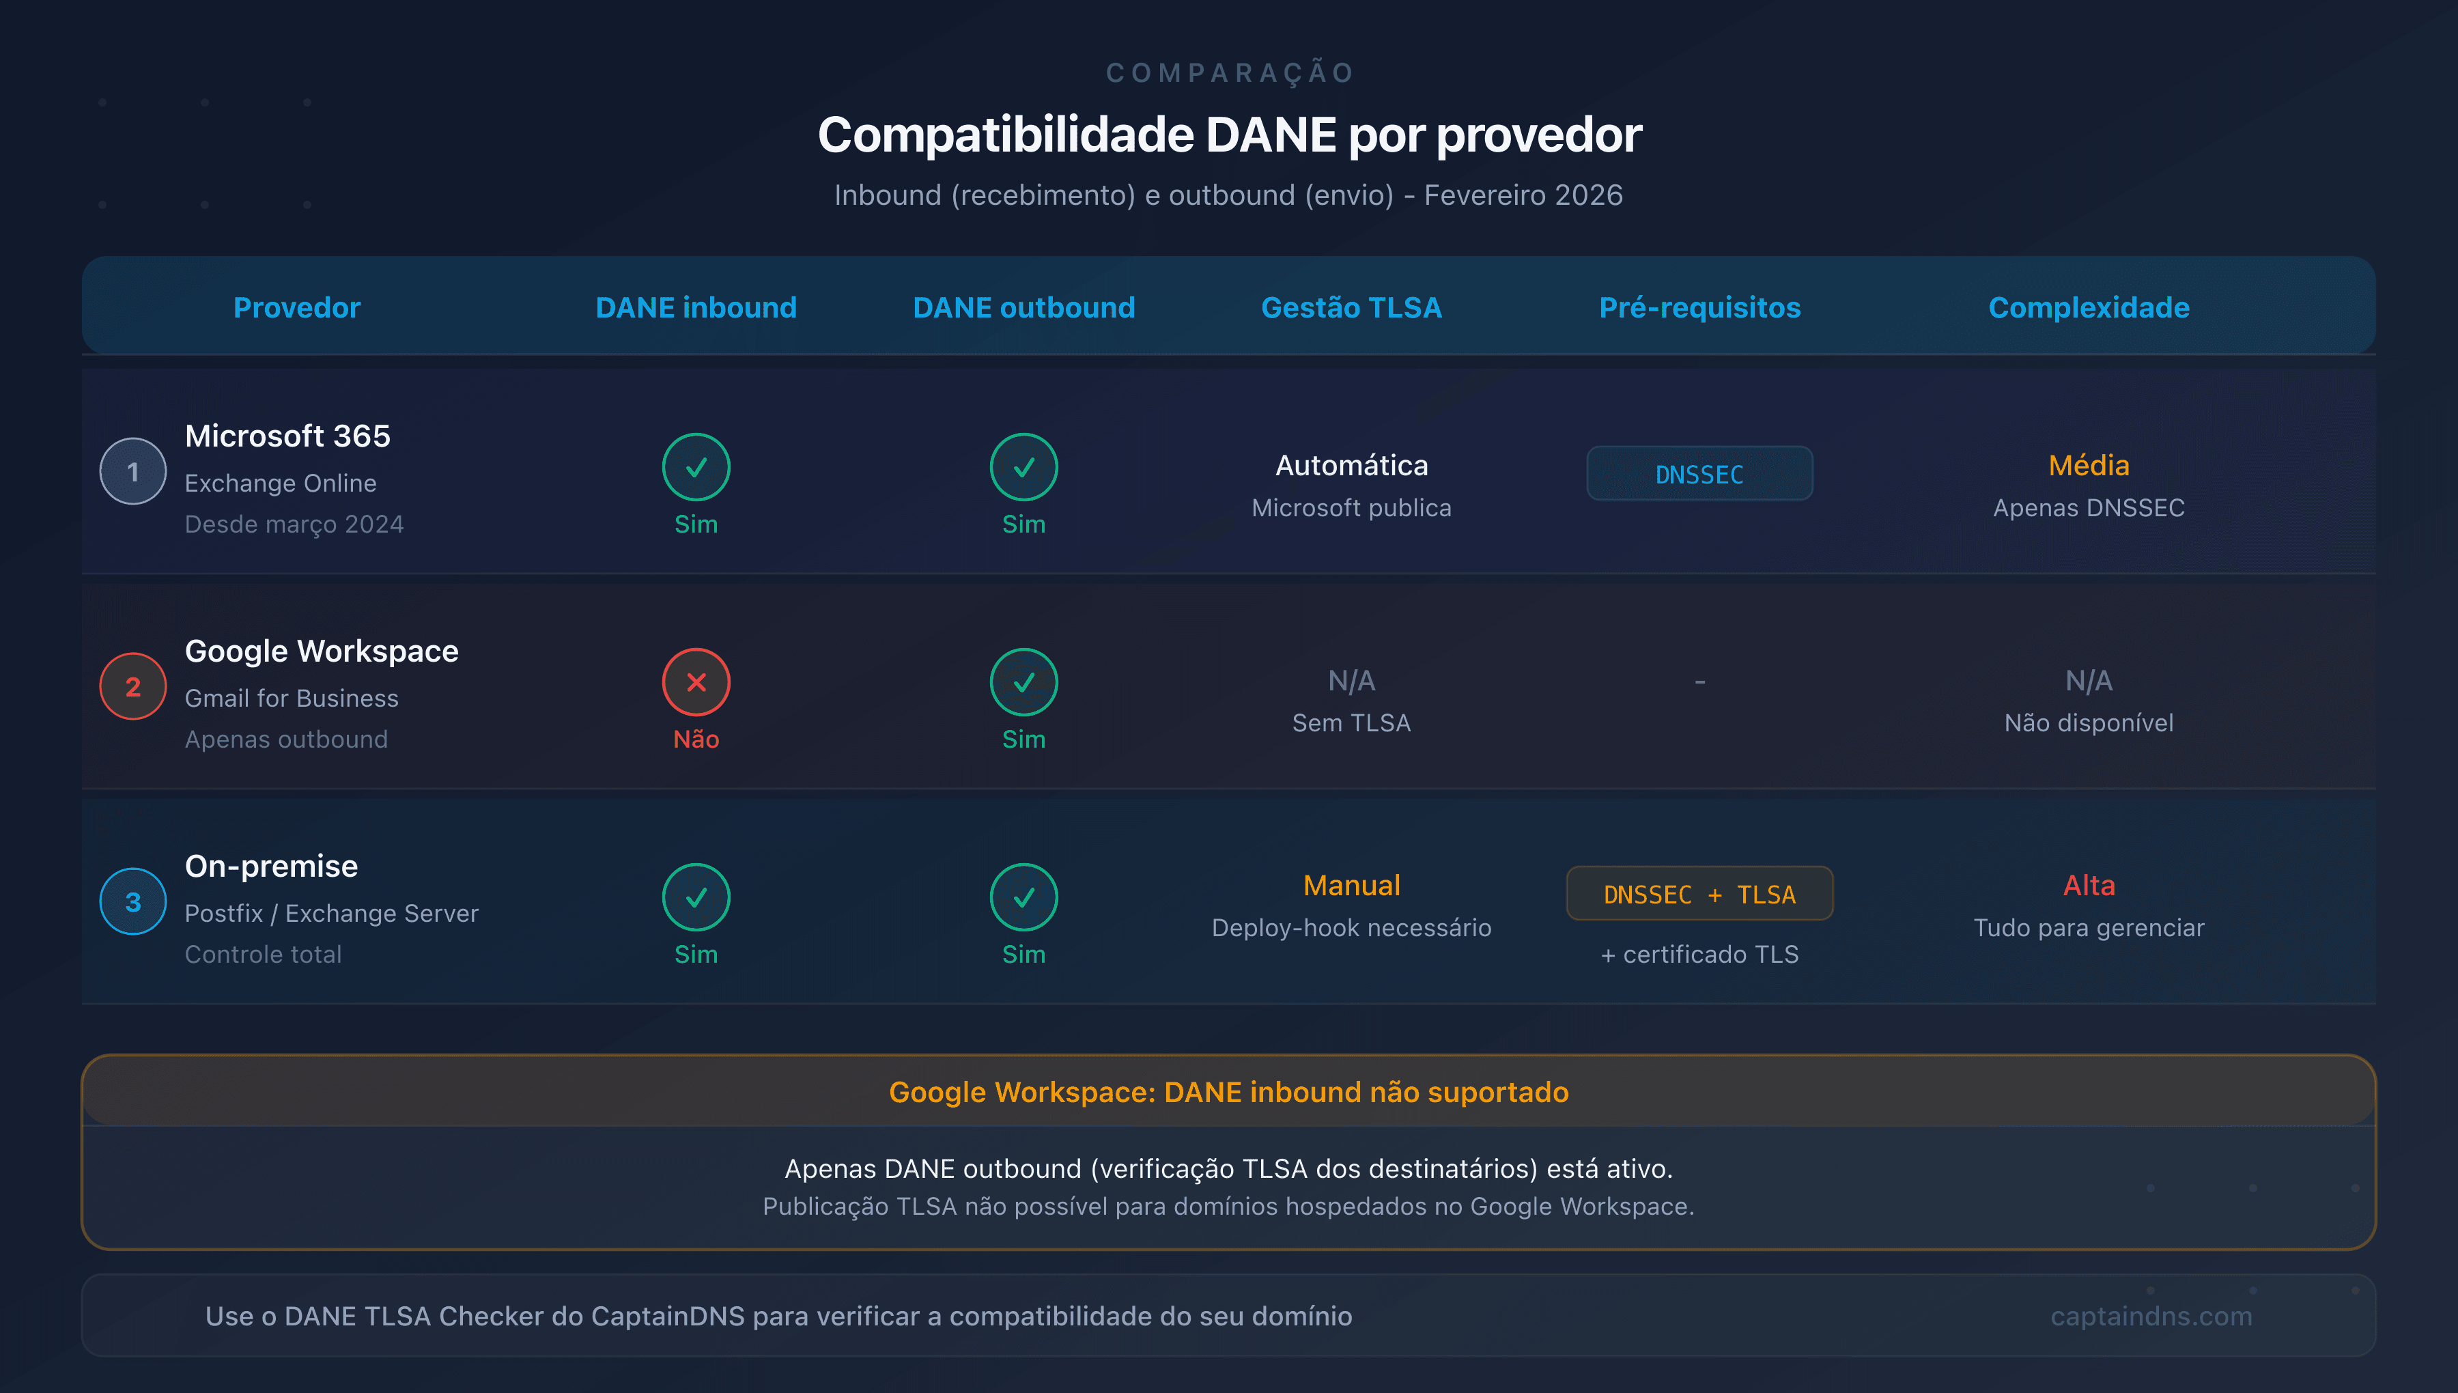Viewport: 2458px width, 1393px height.
Task: Select the green check for Google Workspace outbound
Action: point(1023,683)
